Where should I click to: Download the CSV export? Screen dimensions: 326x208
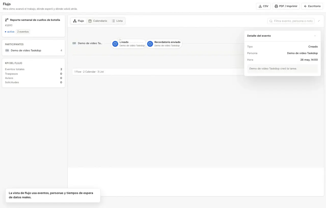point(263,6)
